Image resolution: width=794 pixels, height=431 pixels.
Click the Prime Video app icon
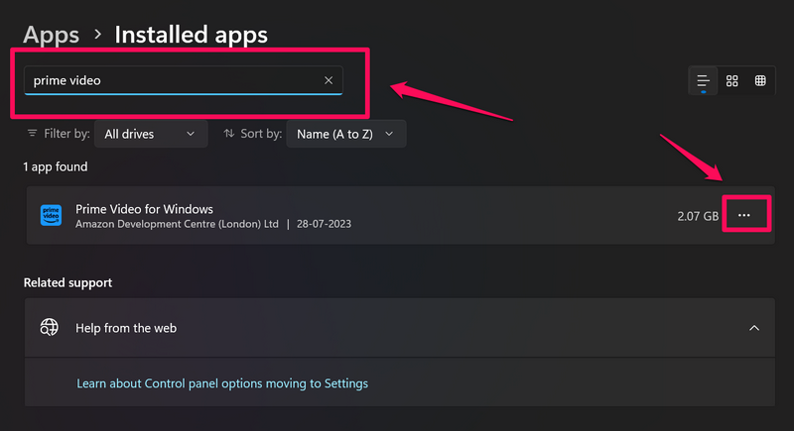point(52,215)
